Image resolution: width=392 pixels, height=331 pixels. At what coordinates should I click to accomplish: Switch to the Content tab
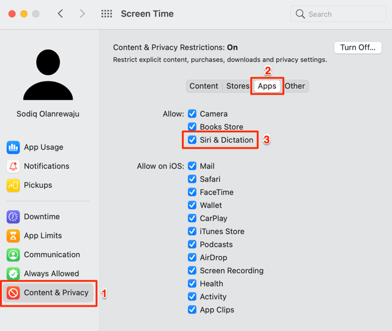pos(203,86)
